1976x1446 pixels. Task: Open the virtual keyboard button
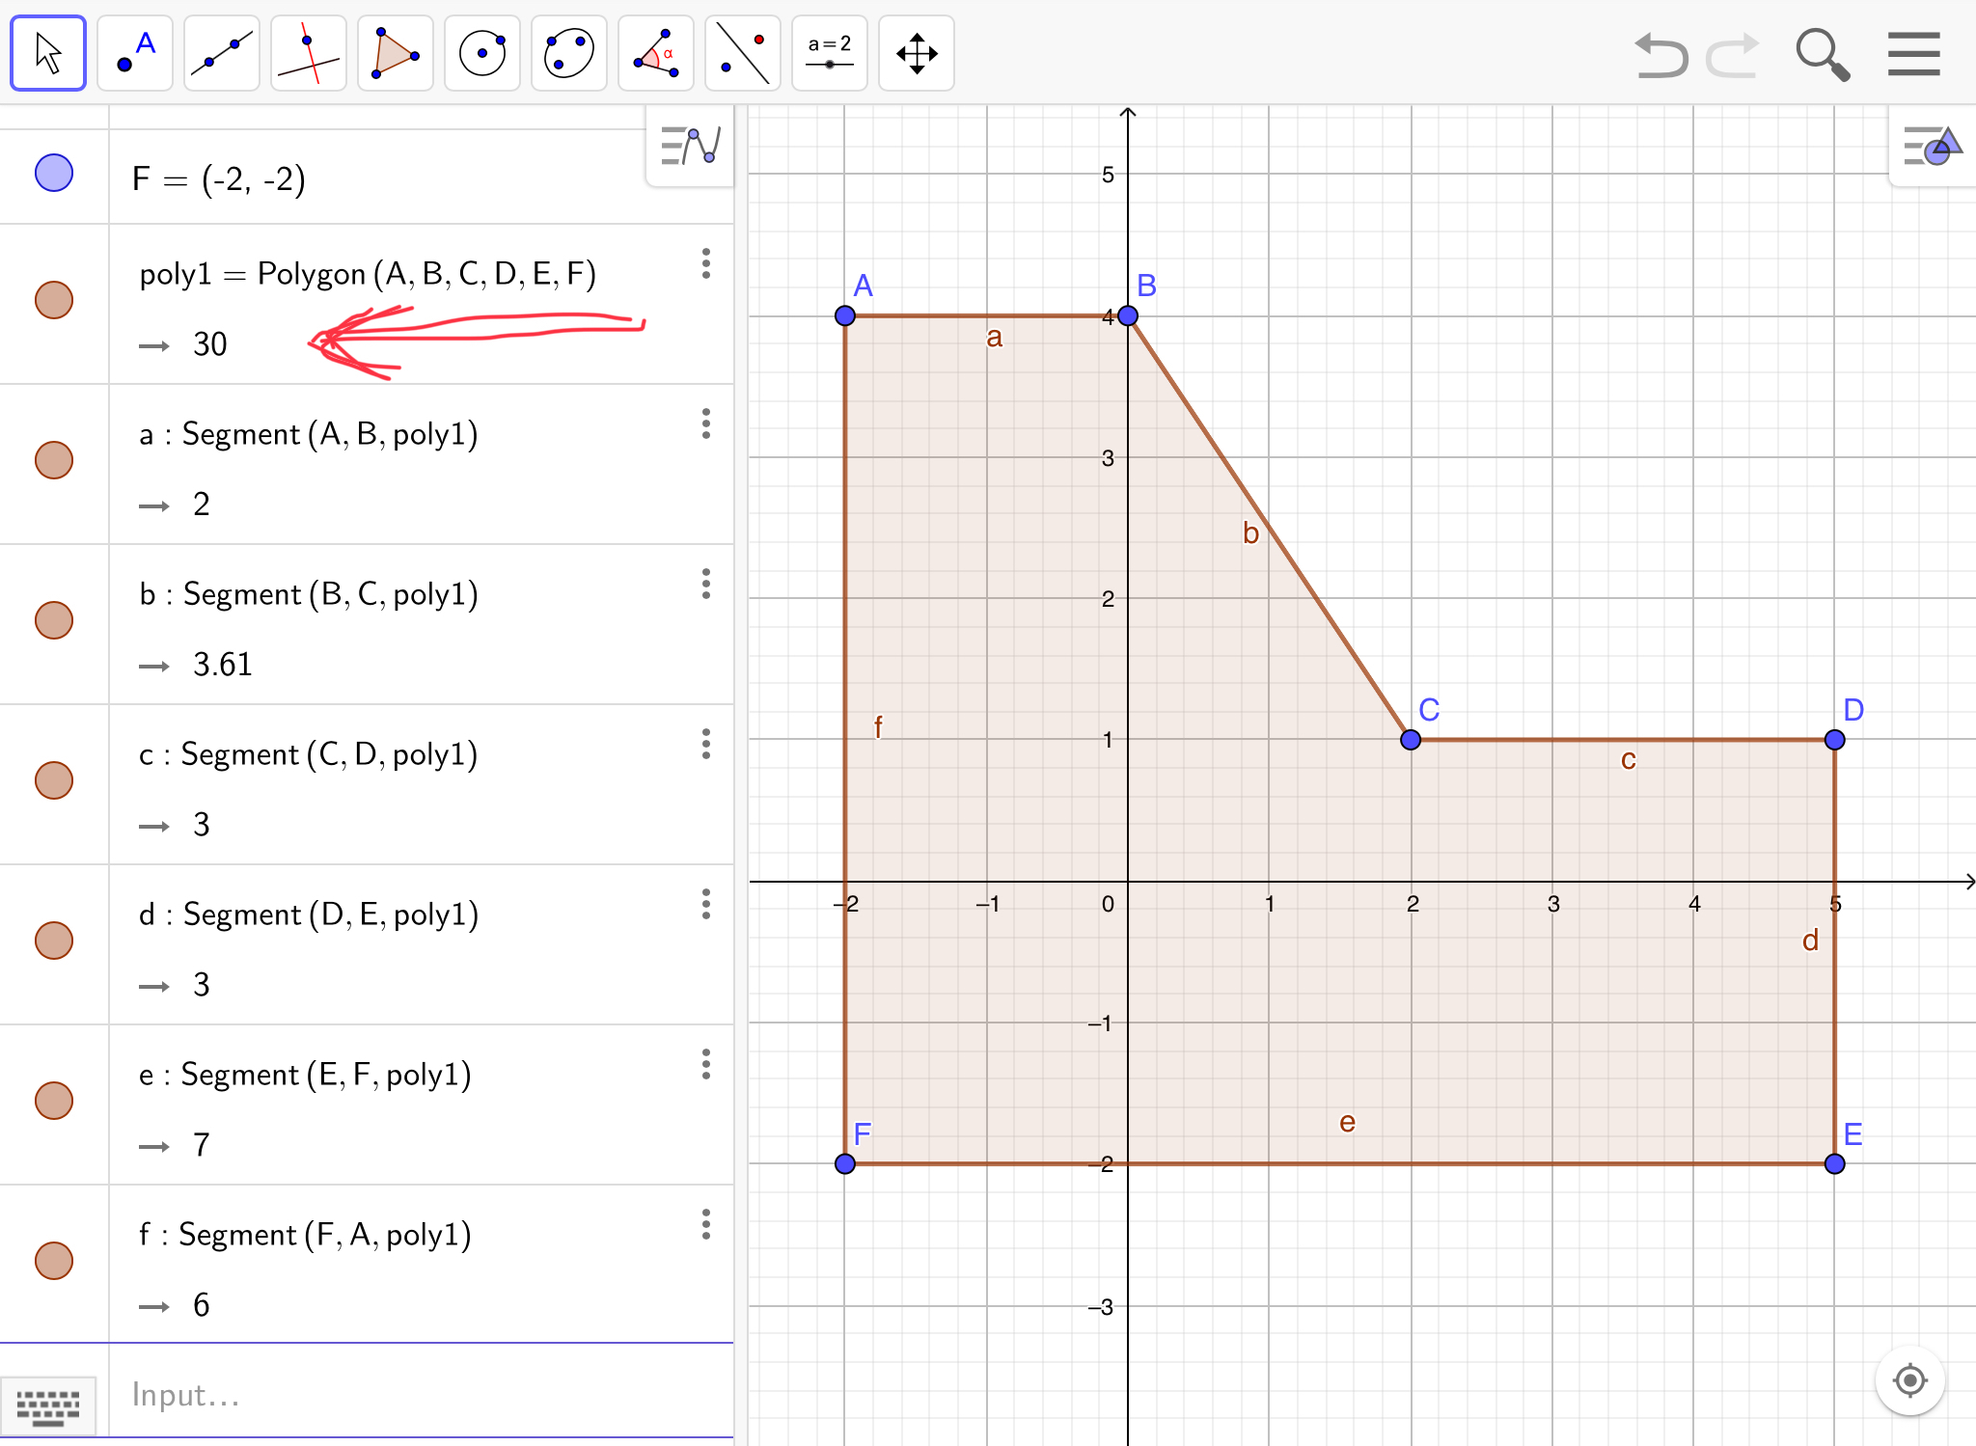(x=48, y=1406)
